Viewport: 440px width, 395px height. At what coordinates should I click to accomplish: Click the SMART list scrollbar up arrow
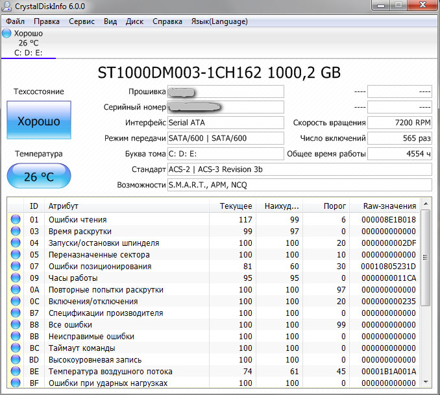(x=426, y=204)
